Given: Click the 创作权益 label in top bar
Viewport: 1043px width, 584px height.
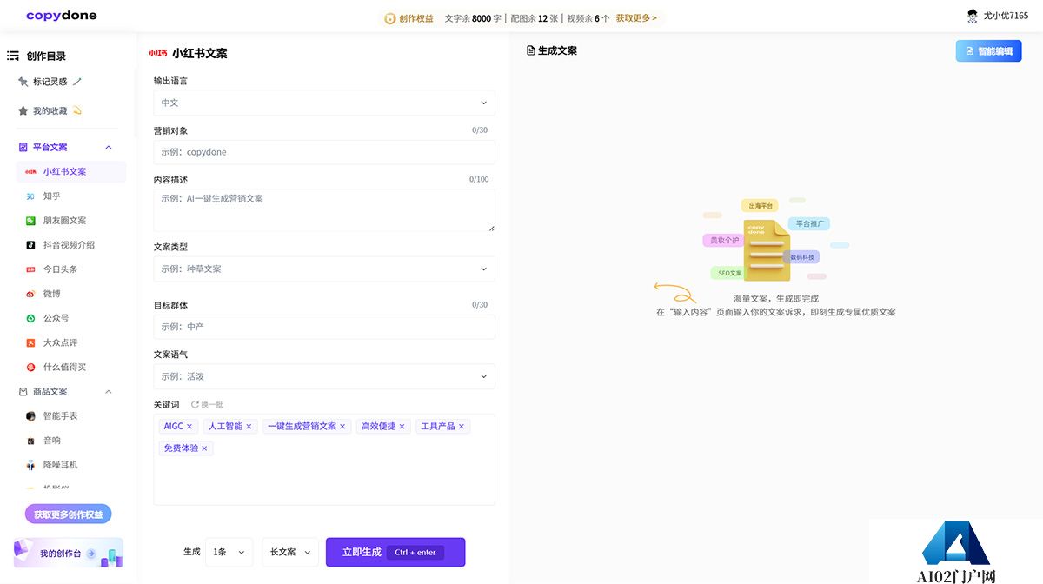Looking at the screenshot, I should [x=416, y=17].
